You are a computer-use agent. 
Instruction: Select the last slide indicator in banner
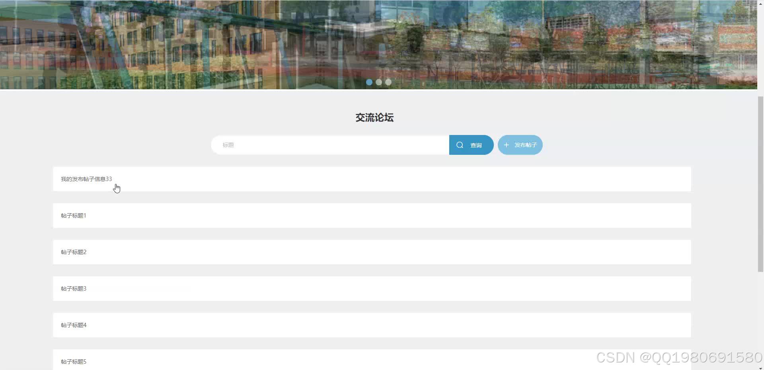(x=388, y=82)
